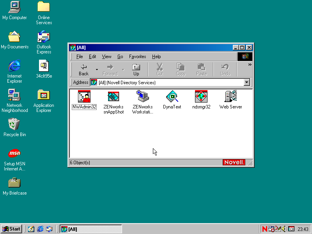Screen dimensions: 312x234
Task: Select Internet Explorer desktop icon
Action: point(14,71)
